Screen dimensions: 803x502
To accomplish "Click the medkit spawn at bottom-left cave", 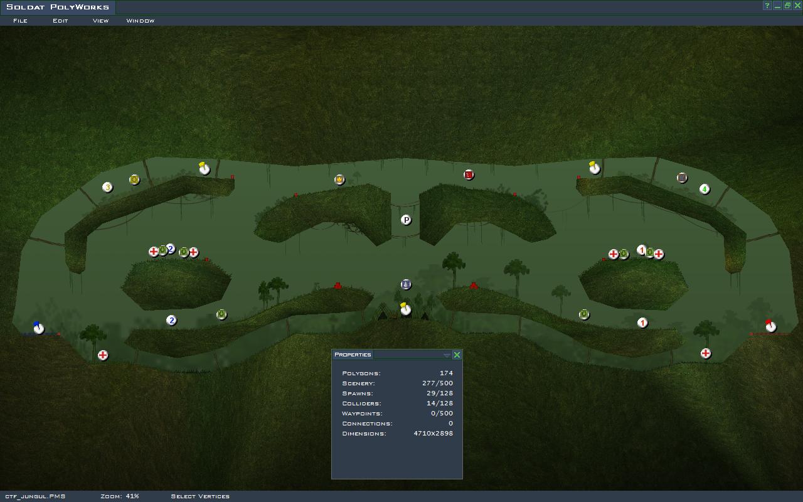I will pos(103,355).
